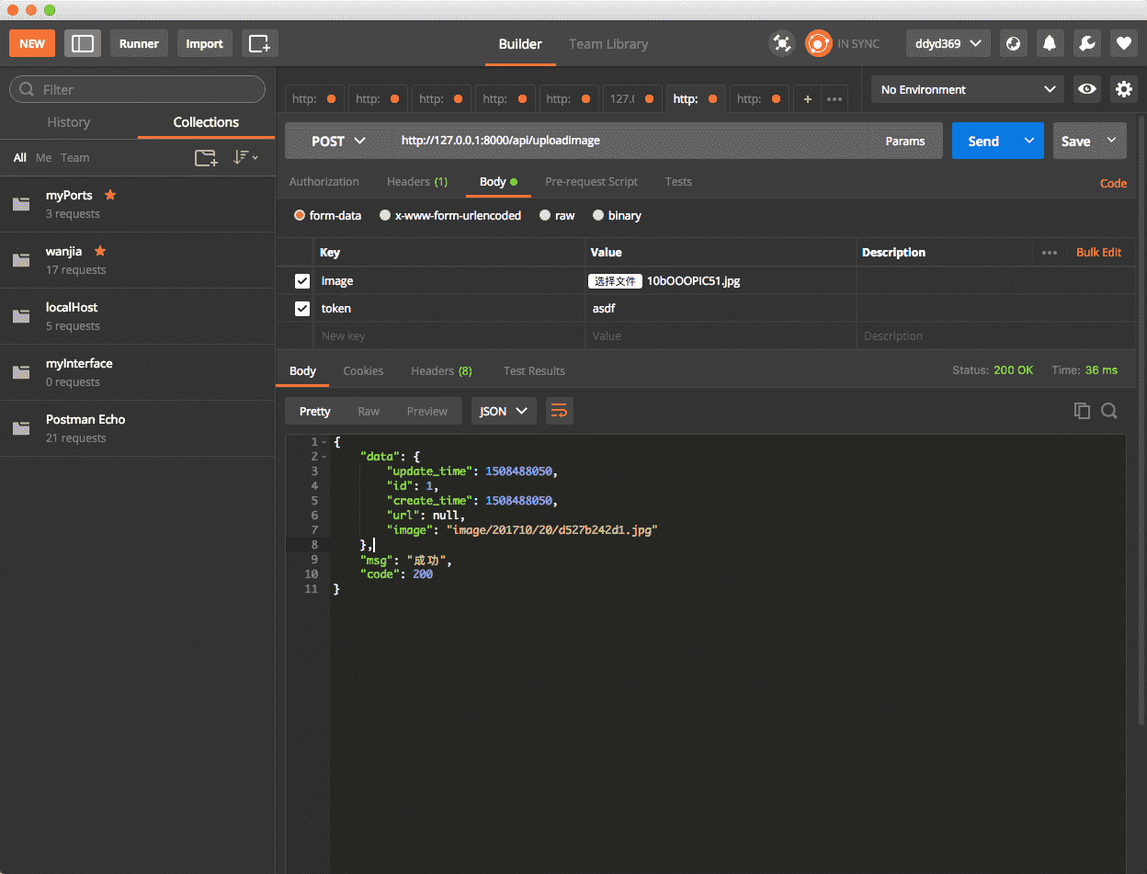Click the Postman Echo folder icon
This screenshot has width=1147, height=874.
coord(21,428)
